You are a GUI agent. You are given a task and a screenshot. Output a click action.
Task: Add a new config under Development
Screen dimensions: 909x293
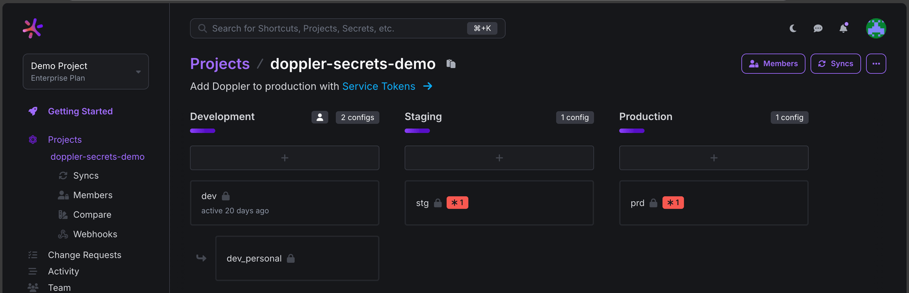[x=285, y=158]
